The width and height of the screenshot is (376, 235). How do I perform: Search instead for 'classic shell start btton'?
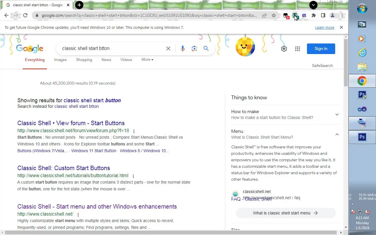click(76, 106)
